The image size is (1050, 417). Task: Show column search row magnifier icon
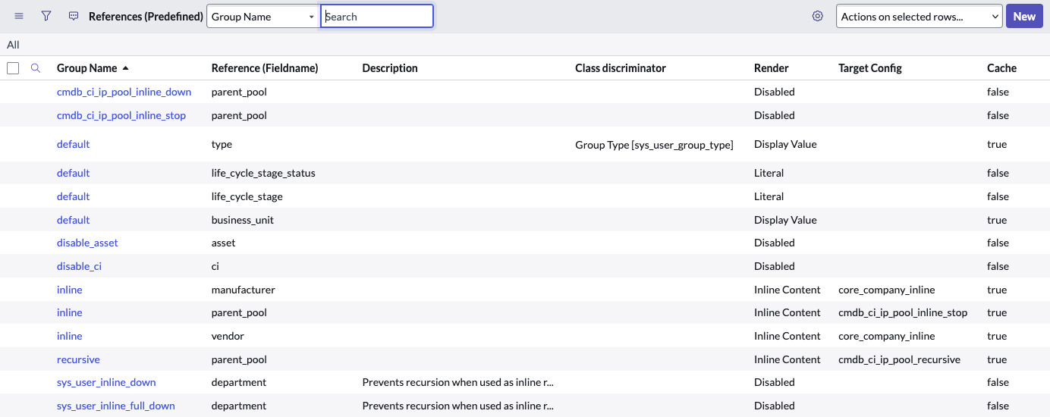click(36, 68)
